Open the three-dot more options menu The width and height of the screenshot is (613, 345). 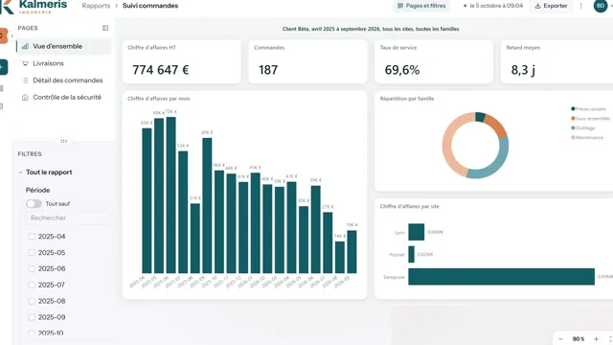pyautogui.click(x=581, y=6)
